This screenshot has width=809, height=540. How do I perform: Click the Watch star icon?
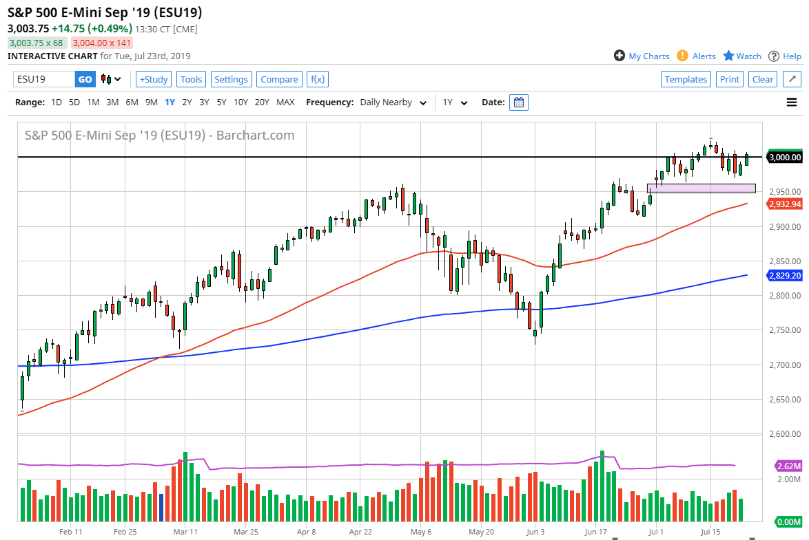[728, 56]
